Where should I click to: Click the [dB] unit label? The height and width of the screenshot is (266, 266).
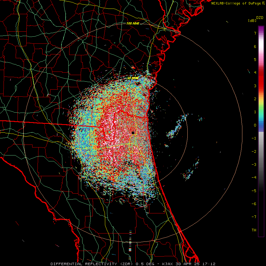pos(252,20)
